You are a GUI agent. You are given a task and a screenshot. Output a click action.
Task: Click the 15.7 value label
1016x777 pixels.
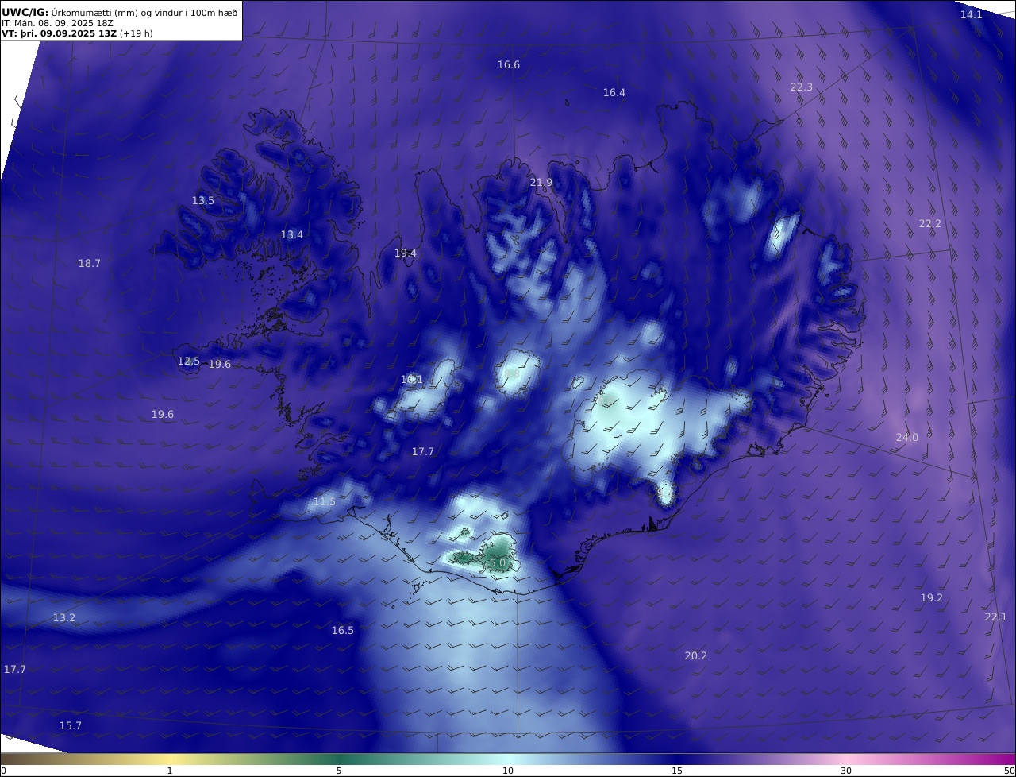click(x=71, y=726)
